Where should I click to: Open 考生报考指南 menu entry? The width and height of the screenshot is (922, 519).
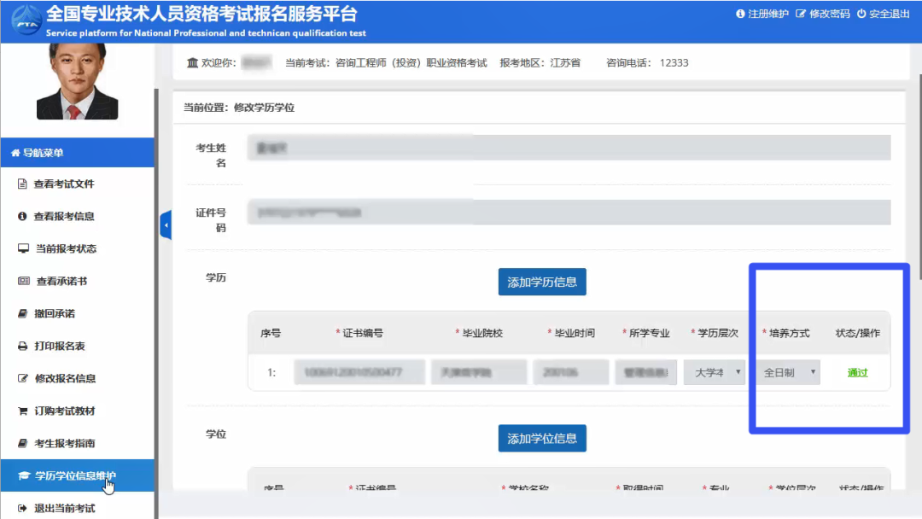[65, 444]
